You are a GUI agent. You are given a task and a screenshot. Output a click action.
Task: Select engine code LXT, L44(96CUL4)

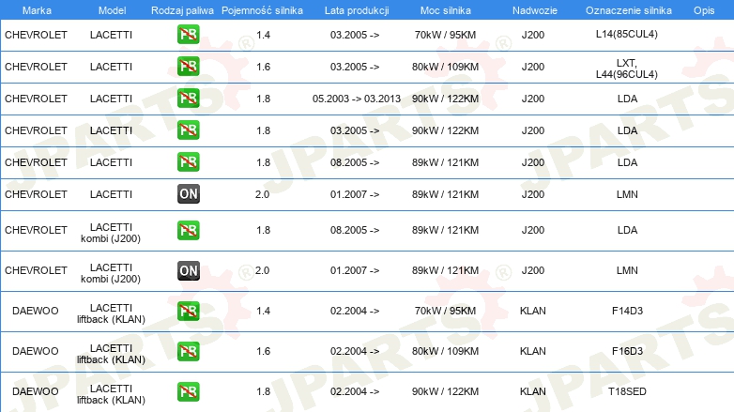(x=626, y=69)
